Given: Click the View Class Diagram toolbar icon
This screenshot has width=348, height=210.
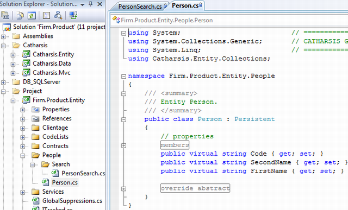Looking at the screenshot, I should click(x=58, y=16).
